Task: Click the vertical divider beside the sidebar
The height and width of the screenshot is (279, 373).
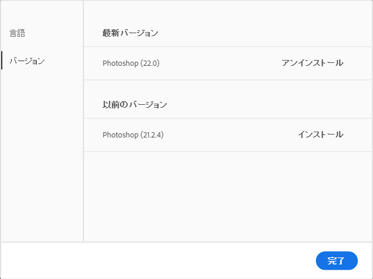Action: point(83,121)
